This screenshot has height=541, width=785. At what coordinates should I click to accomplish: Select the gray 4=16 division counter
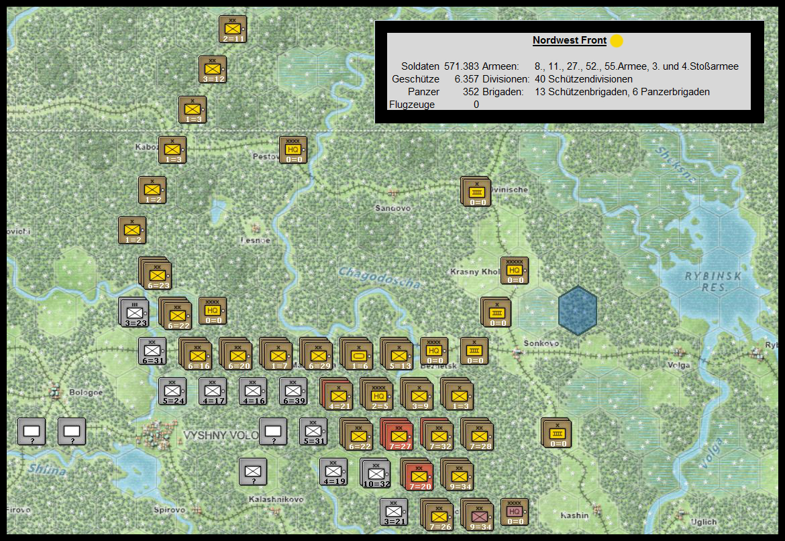tap(253, 391)
